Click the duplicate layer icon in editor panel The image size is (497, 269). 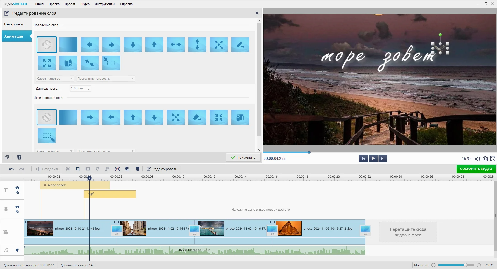(x=7, y=157)
